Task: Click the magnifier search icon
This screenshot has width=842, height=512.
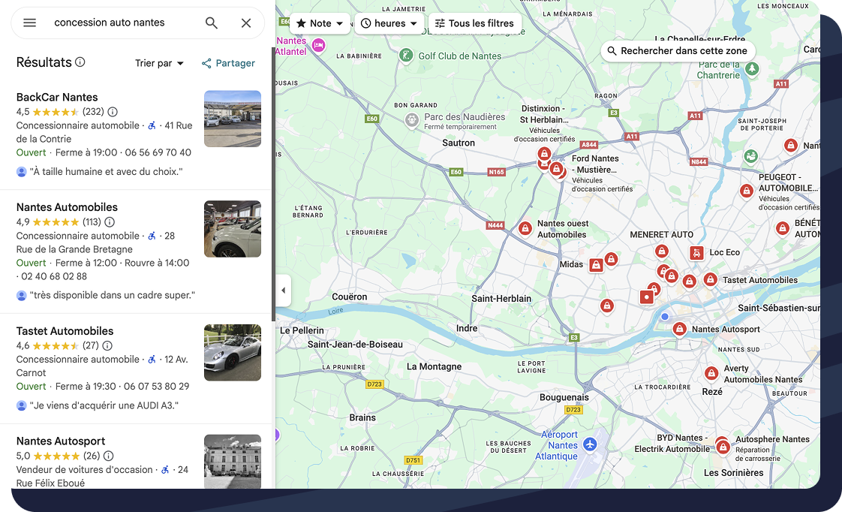Action: pos(212,23)
